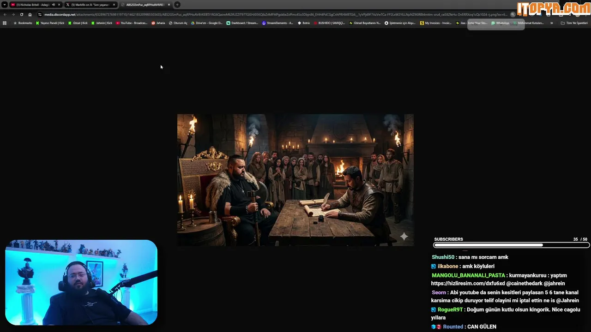Open the Tüm Yer İşaretleri folder
The width and height of the screenshot is (591, 332).
click(x=574, y=23)
